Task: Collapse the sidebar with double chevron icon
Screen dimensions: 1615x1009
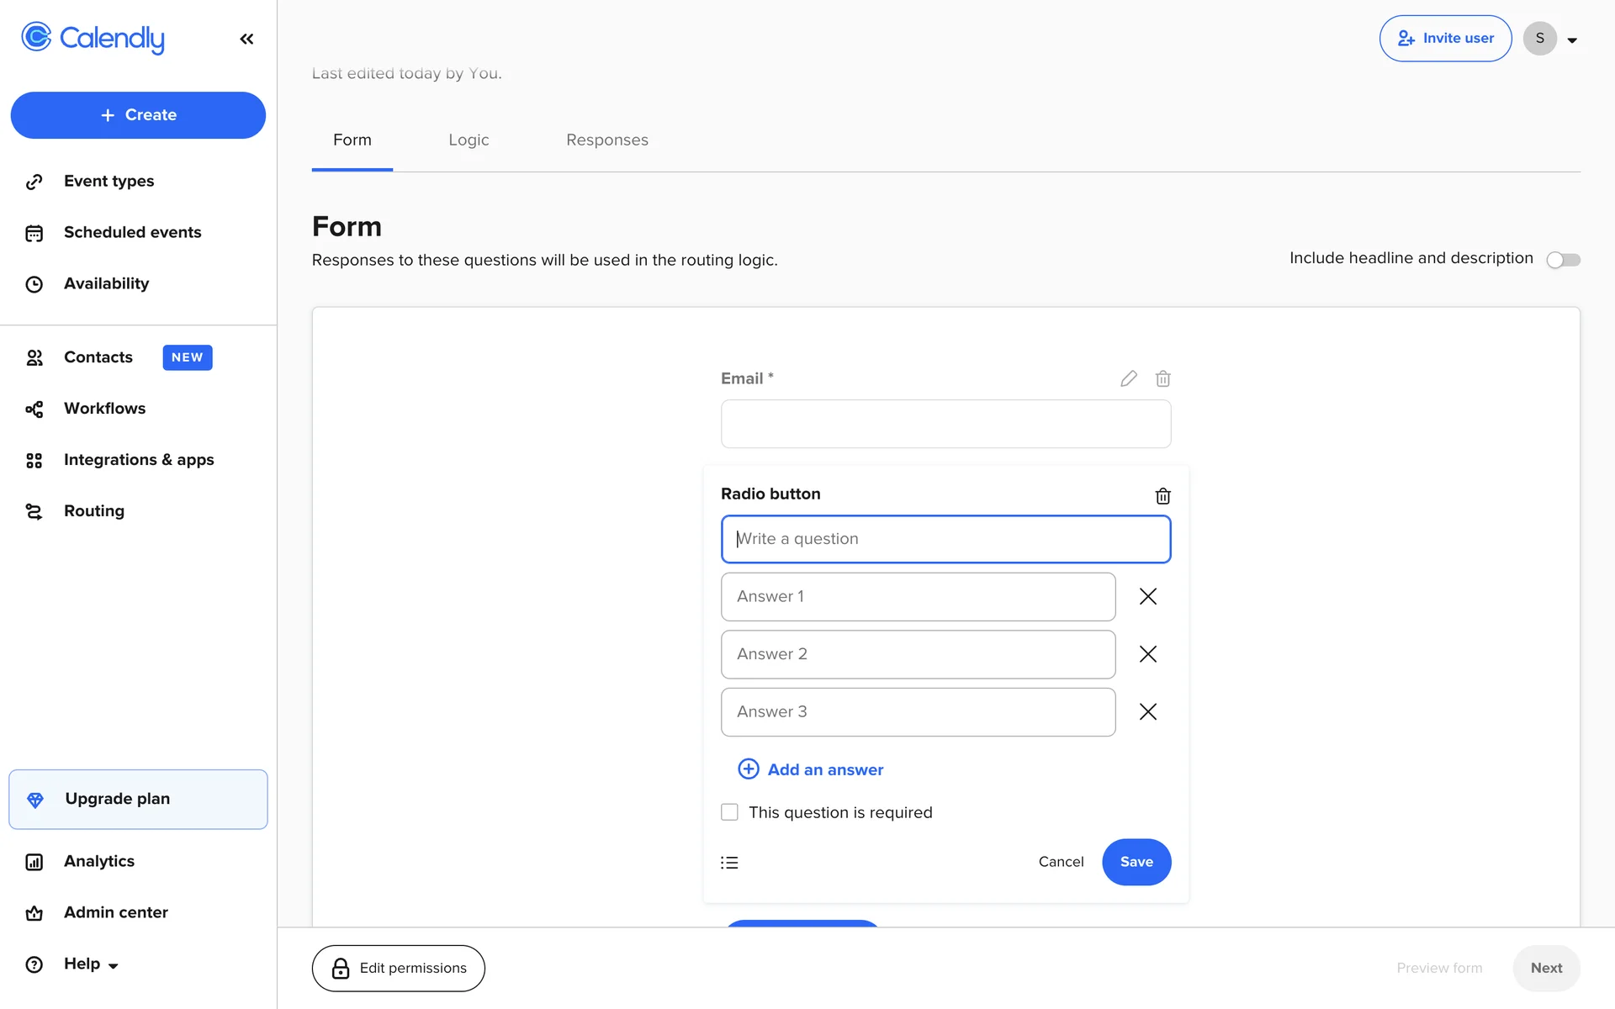Action: [246, 39]
